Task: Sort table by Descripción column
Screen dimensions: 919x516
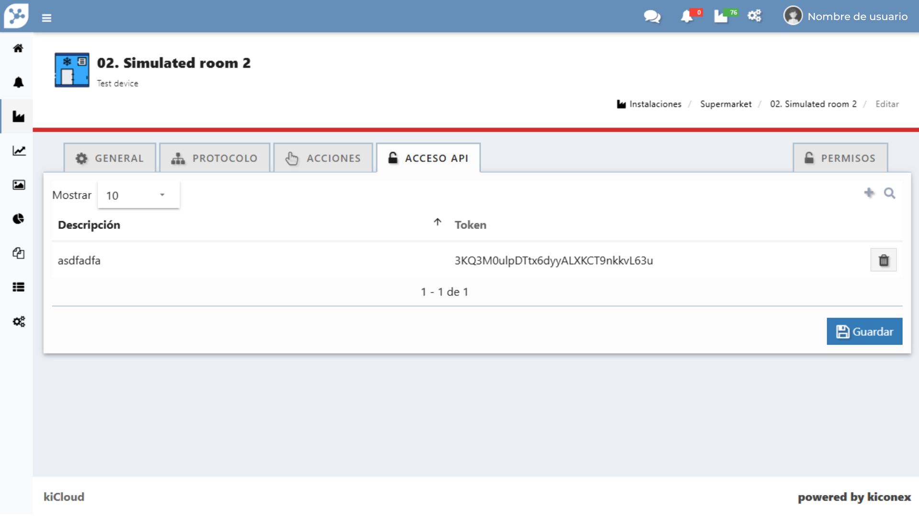Action: (89, 225)
